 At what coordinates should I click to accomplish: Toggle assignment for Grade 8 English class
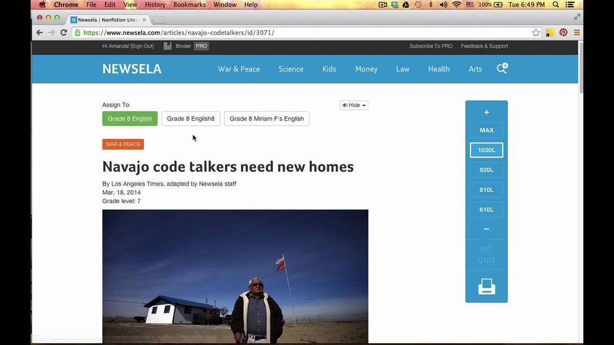point(130,119)
